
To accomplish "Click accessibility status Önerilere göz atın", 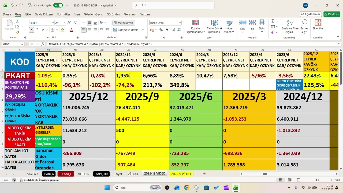I will (39, 180).
